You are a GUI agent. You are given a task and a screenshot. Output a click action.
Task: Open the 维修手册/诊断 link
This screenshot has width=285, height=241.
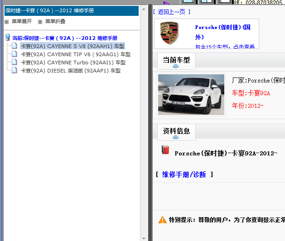(x=184, y=174)
